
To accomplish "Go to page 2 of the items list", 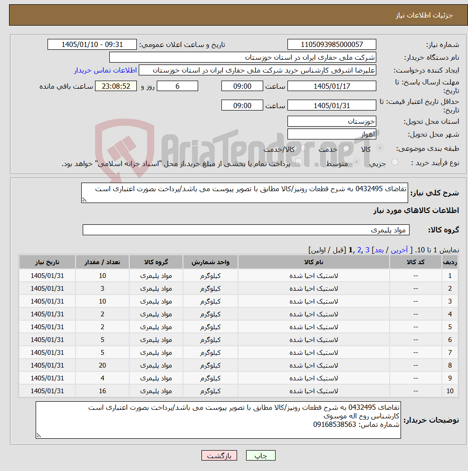I will click(x=359, y=250).
